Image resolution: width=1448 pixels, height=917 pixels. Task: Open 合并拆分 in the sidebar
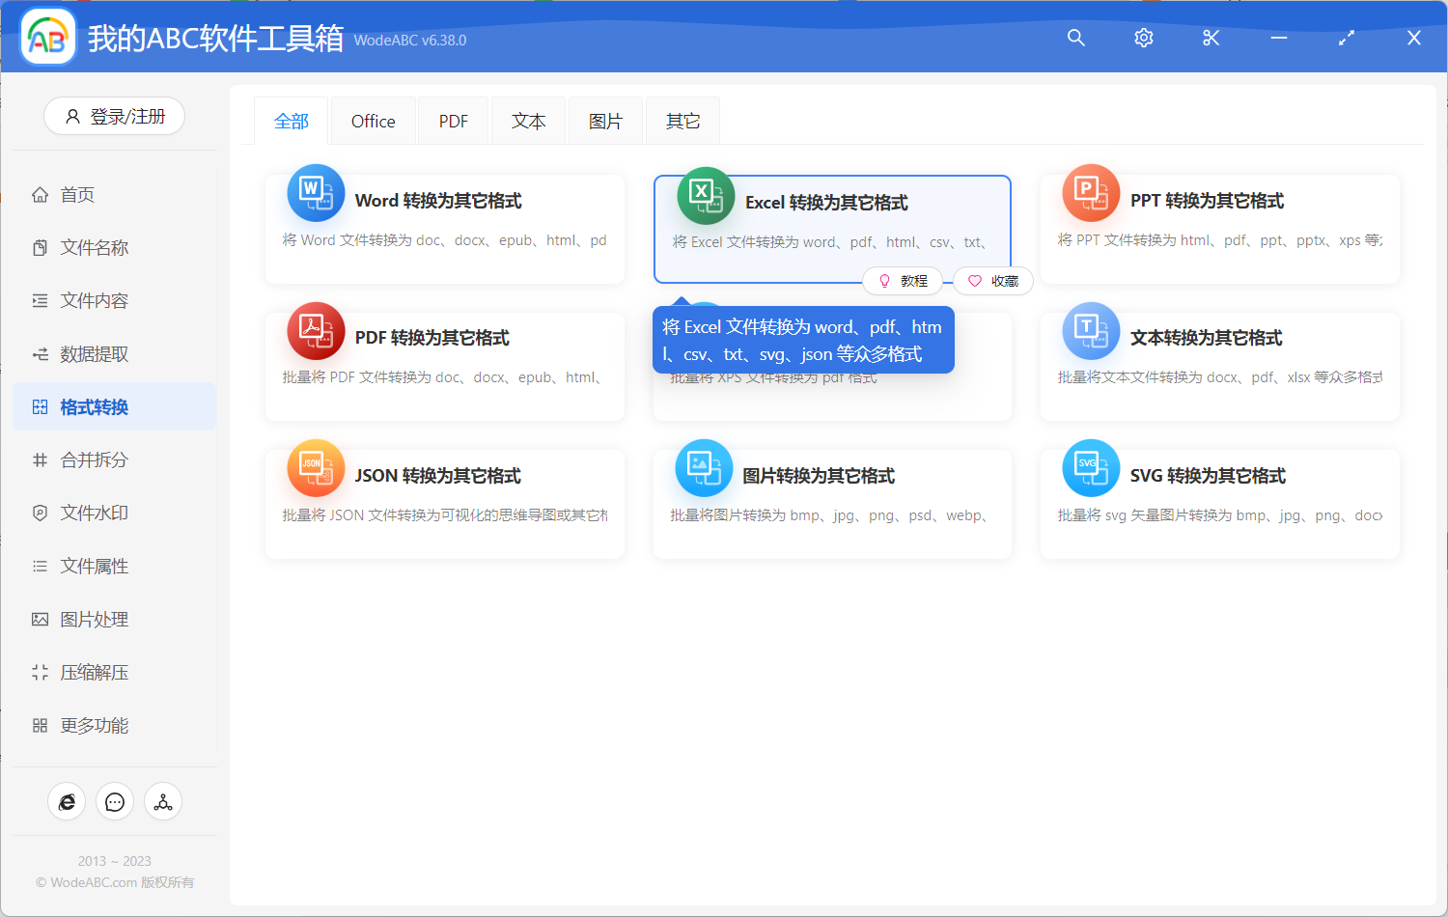tap(94, 460)
